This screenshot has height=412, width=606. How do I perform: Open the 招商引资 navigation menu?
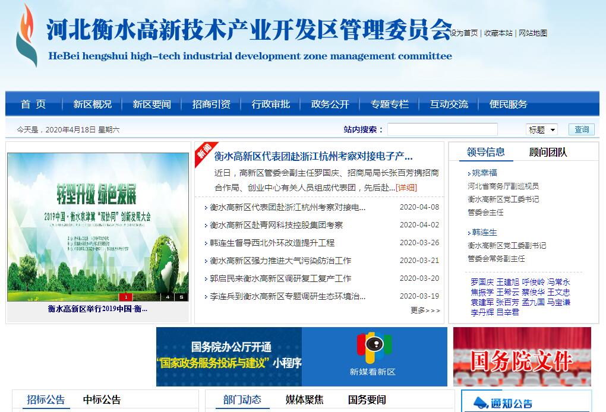211,104
